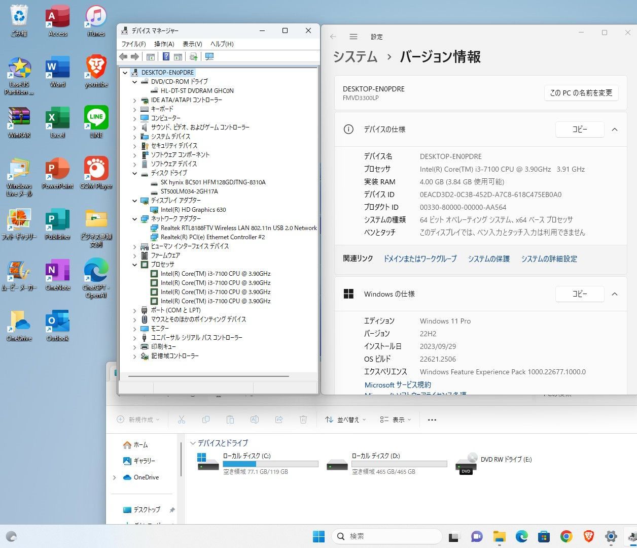Open the システムの保護 link in Settings
Screen dimensions: 637x548
pyautogui.click(x=488, y=259)
